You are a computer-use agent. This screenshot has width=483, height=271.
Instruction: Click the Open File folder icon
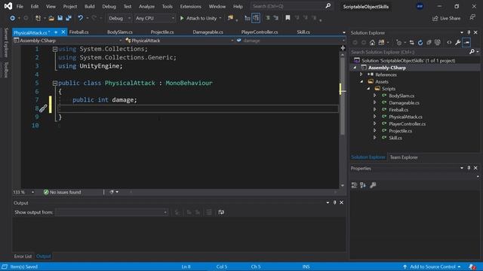(51, 18)
